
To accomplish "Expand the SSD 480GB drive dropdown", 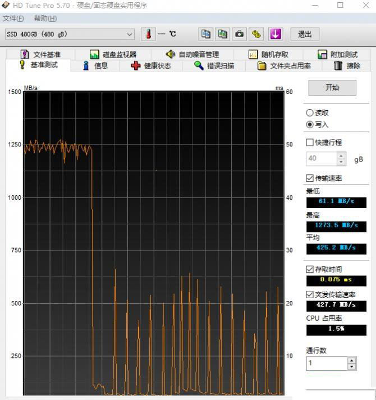I will [x=130, y=34].
